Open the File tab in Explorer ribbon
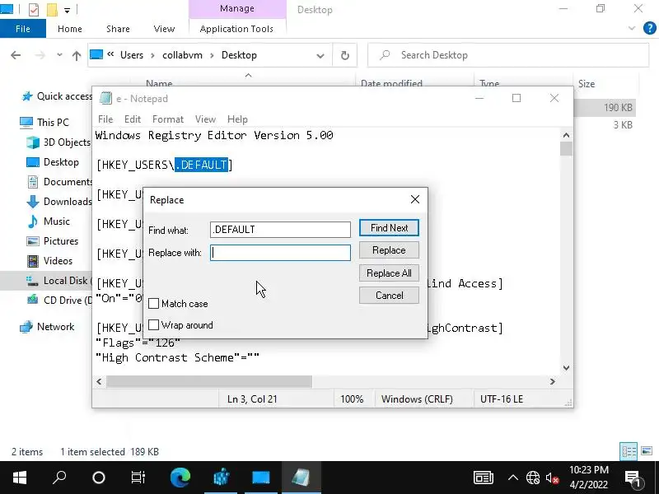659x494 pixels. (23, 29)
